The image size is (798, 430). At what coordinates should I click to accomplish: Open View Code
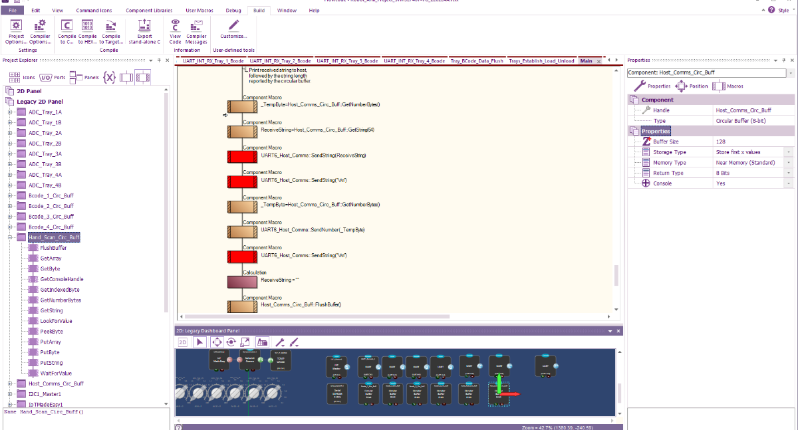coord(175,31)
